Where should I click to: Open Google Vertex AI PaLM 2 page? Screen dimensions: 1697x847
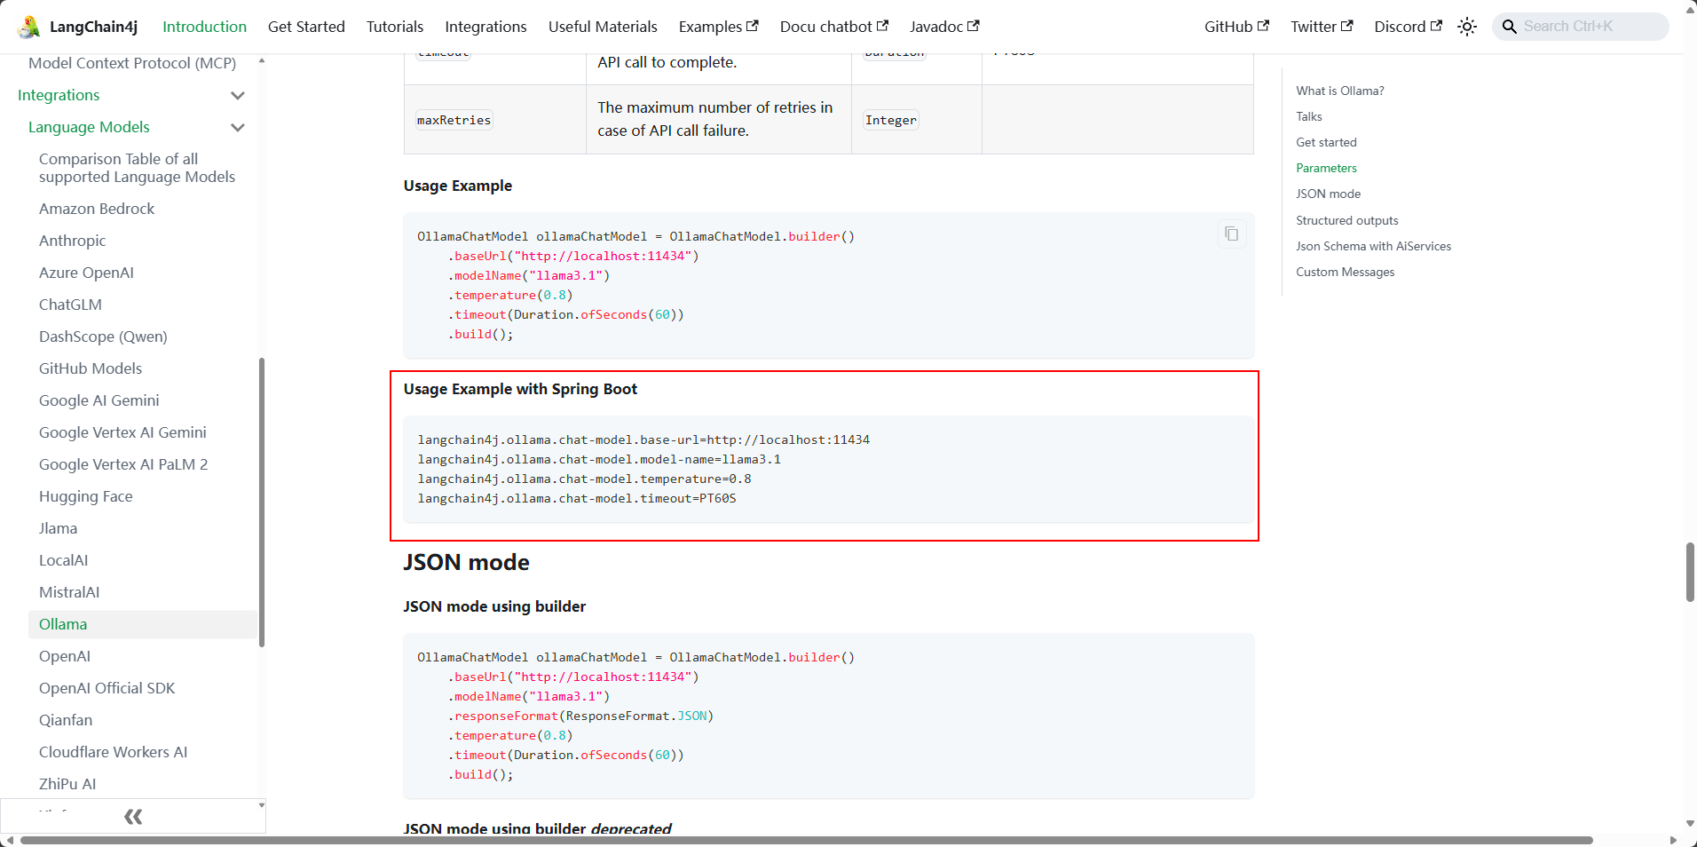[x=123, y=464]
